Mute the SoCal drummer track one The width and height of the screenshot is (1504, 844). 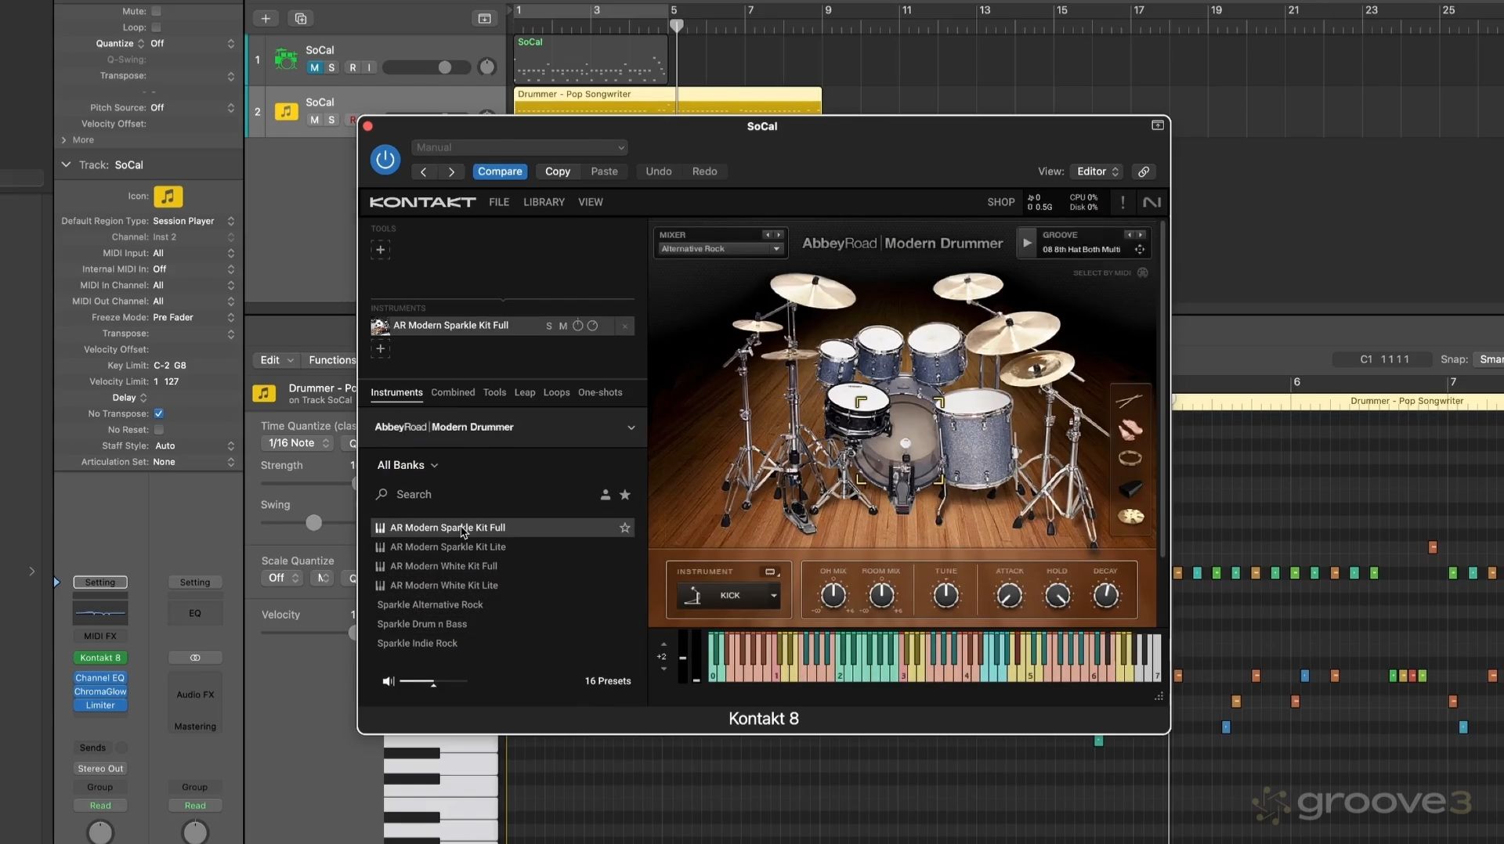(x=314, y=68)
